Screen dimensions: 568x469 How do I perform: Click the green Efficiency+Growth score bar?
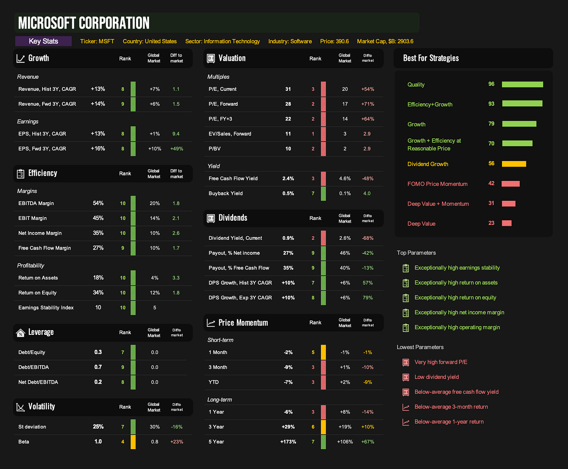522,103
